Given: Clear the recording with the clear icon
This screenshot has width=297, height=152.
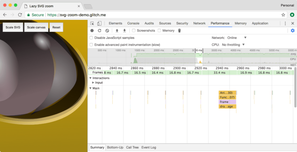Looking at the screenshot, I should pyautogui.click(x=107, y=31).
